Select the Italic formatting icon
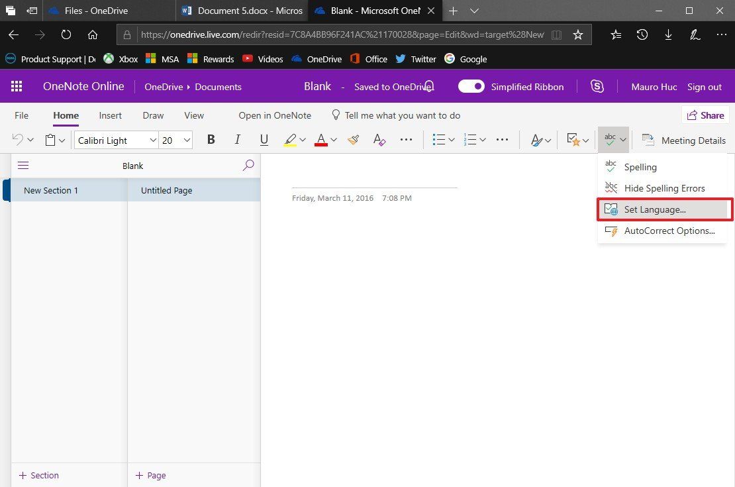The width and height of the screenshot is (735, 487). click(x=237, y=140)
